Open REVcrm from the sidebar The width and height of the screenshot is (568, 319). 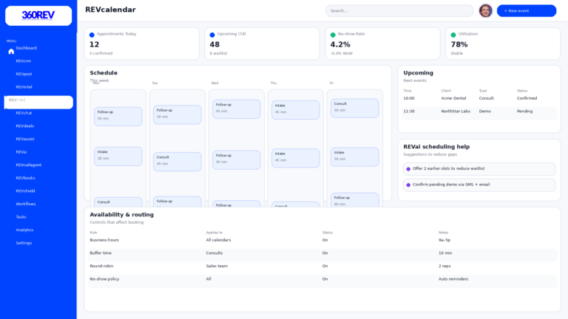pos(24,61)
